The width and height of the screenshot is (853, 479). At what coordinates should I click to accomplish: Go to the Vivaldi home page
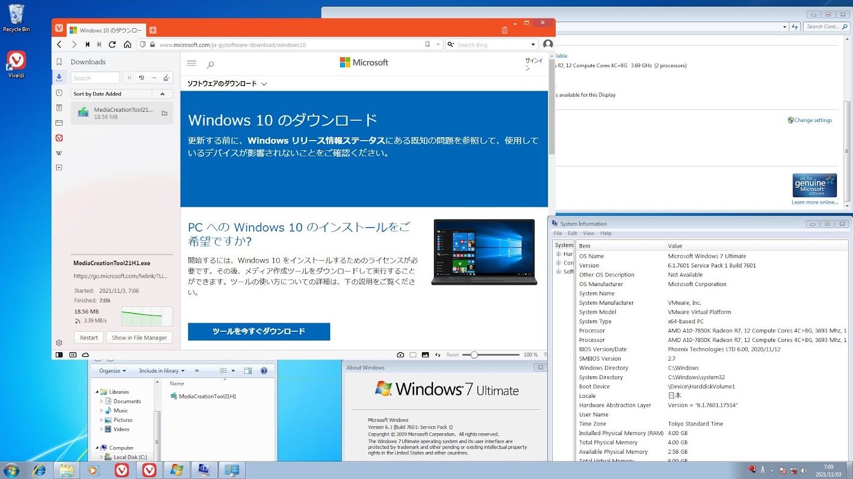(128, 44)
